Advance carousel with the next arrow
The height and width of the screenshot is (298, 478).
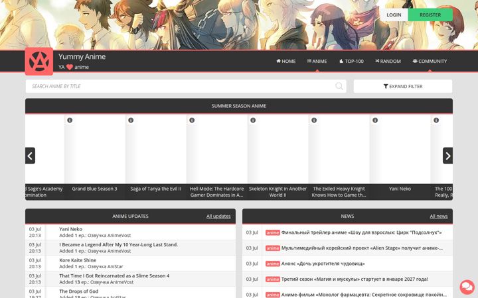[447, 156]
